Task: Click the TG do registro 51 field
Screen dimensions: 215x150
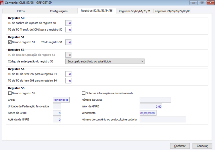Action: pos(68,42)
